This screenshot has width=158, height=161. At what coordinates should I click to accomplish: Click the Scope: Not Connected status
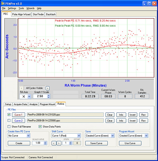[13, 157]
